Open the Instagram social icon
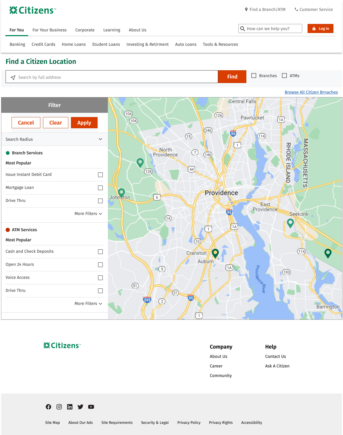The width and height of the screenshot is (343, 435). (59, 407)
